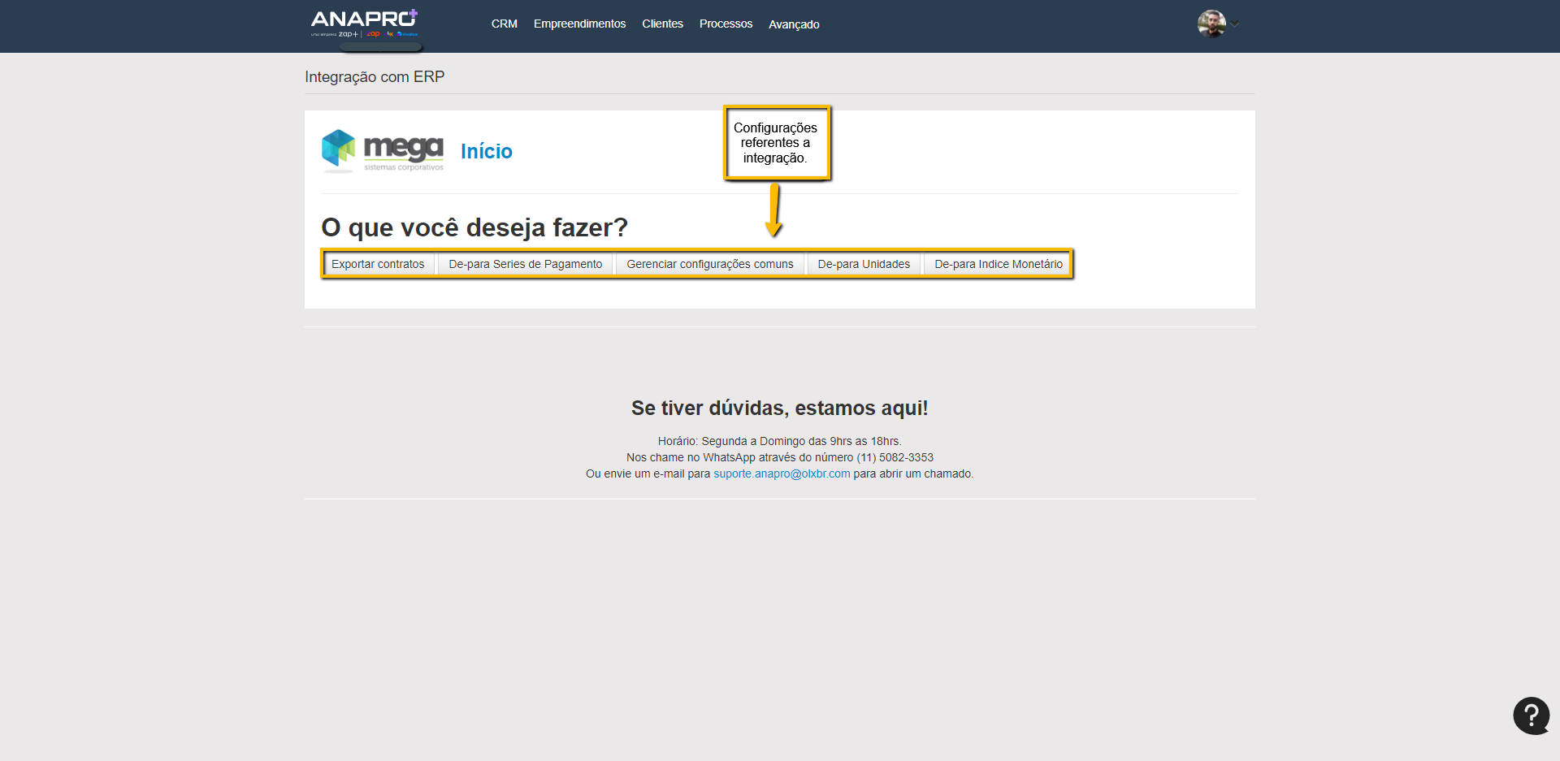Screen dimensions: 1560x761
Task: Open the user profile avatar
Action: (x=1211, y=24)
